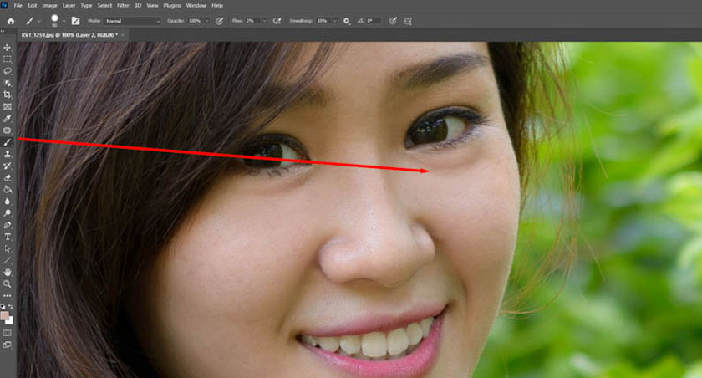Select the Horizontal Type tool
Screen dimensions: 702x378
pos(8,237)
